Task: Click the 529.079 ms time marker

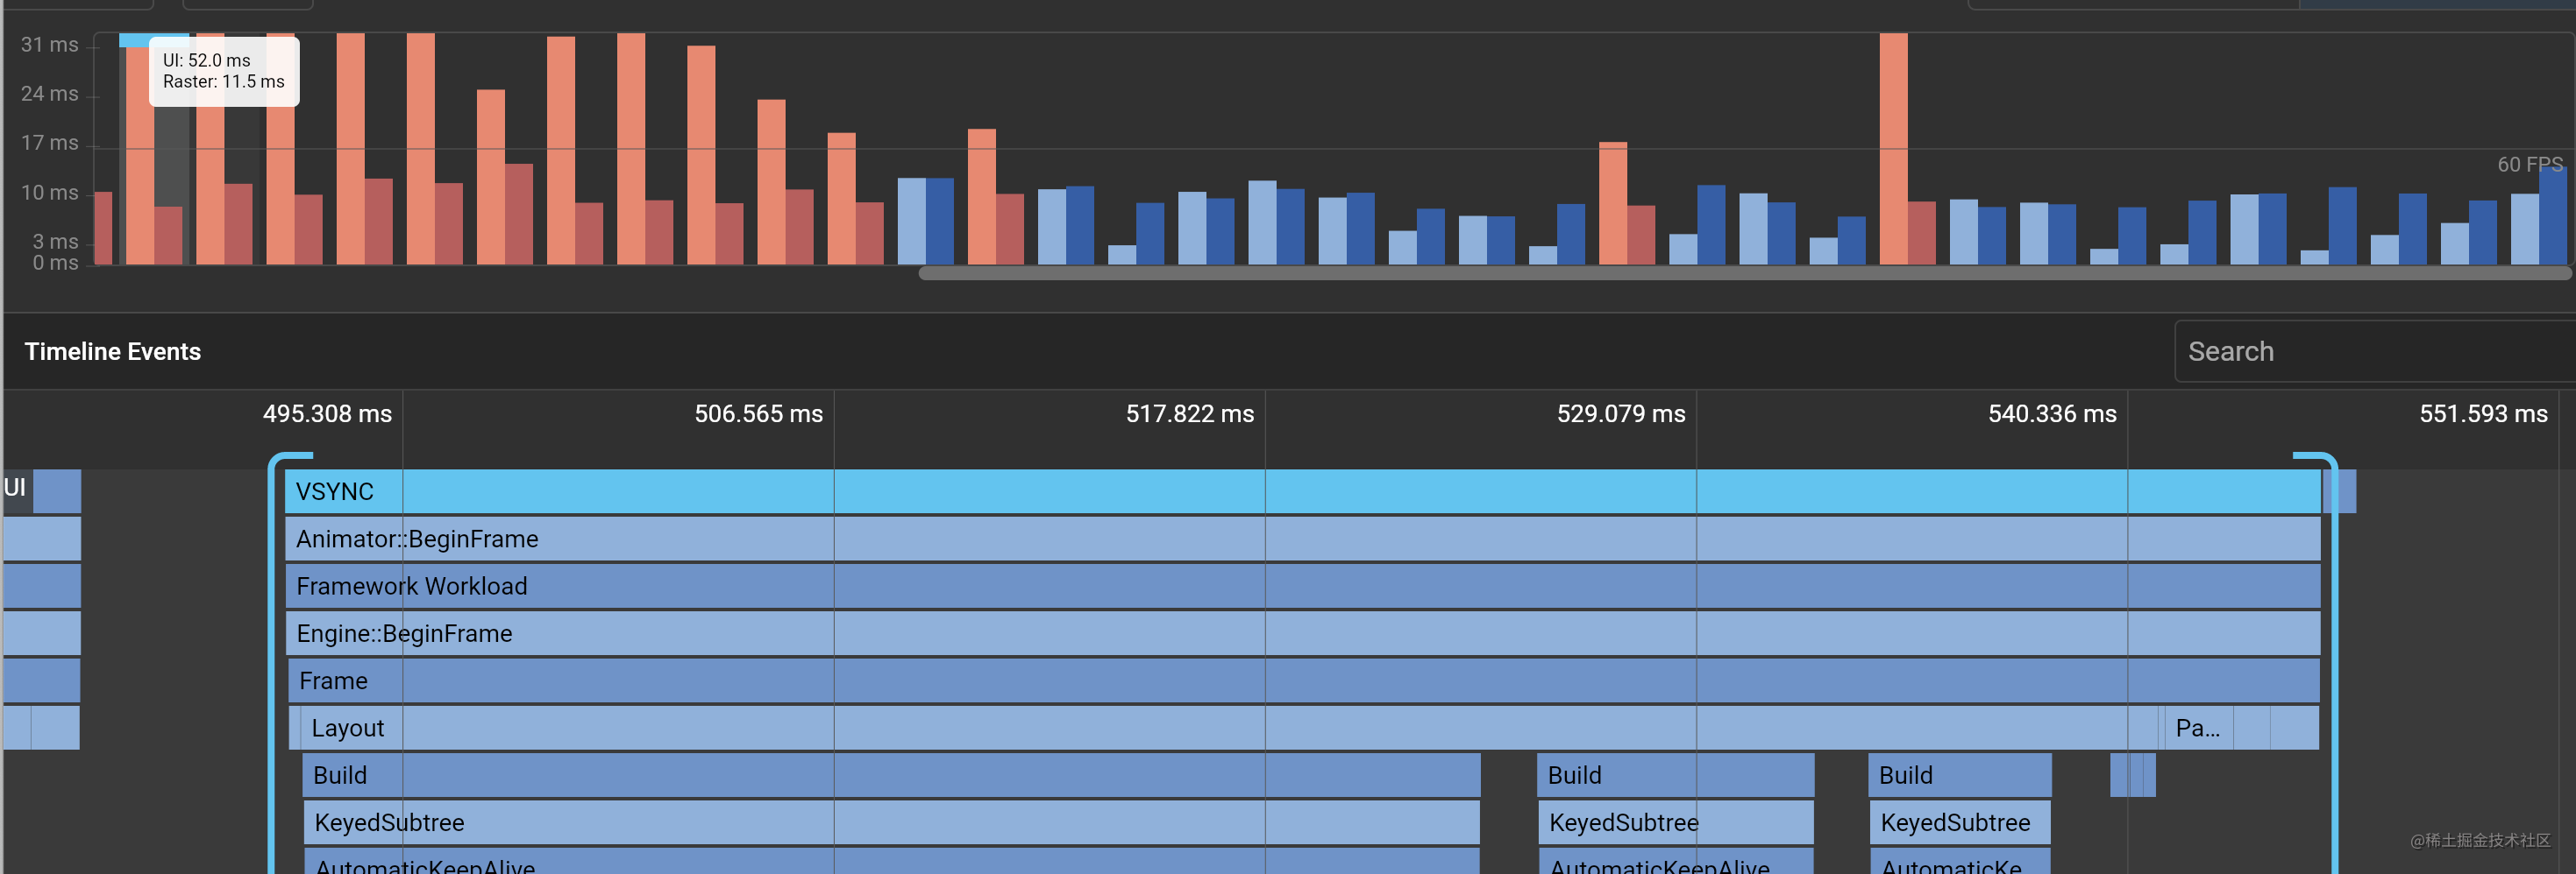Action: pos(1621,413)
